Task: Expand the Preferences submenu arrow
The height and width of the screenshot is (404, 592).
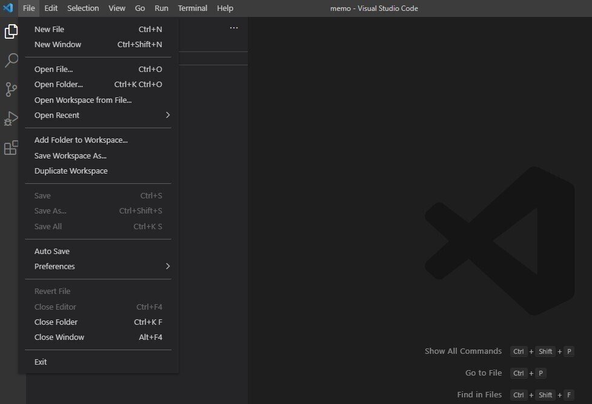Action: pos(168,266)
